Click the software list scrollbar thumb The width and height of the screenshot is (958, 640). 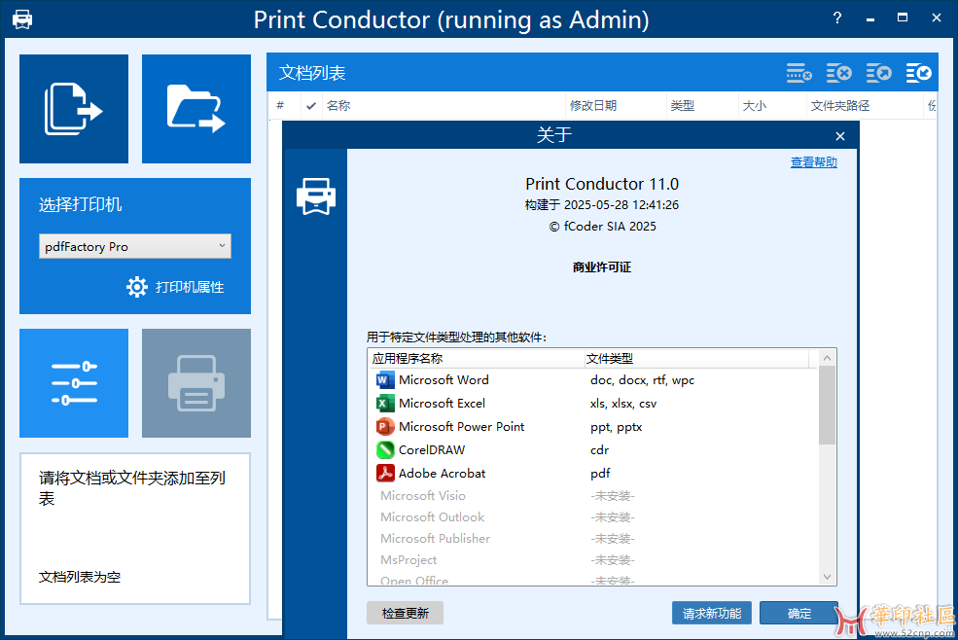pyautogui.click(x=828, y=406)
